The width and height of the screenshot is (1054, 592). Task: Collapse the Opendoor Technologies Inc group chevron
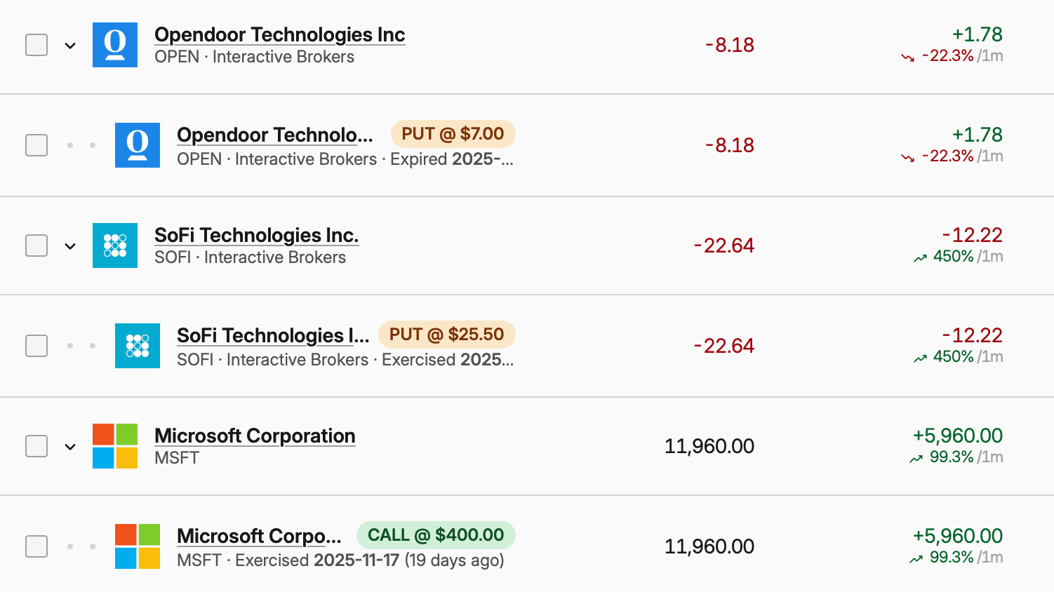[x=70, y=46]
